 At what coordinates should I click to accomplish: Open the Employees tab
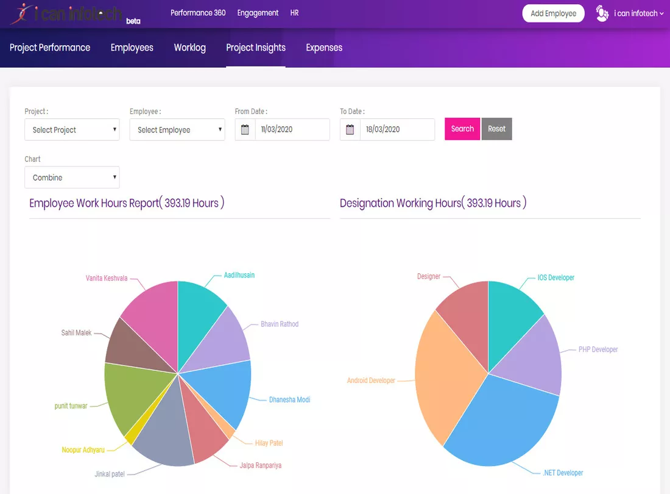click(x=132, y=48)
